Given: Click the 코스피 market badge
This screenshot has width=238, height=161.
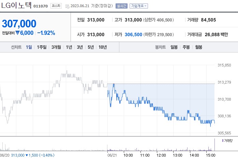Looking at the screenshot, I should 56,6.
